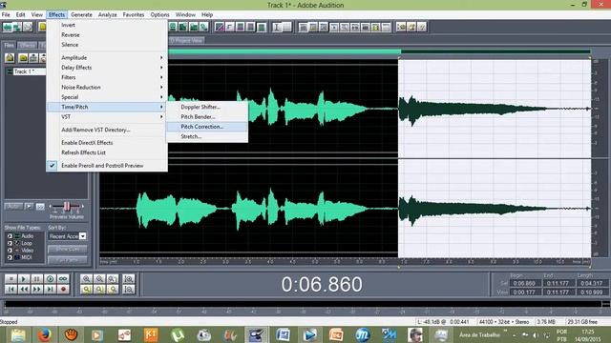Click the Full Paths button

tap(68, 260)
